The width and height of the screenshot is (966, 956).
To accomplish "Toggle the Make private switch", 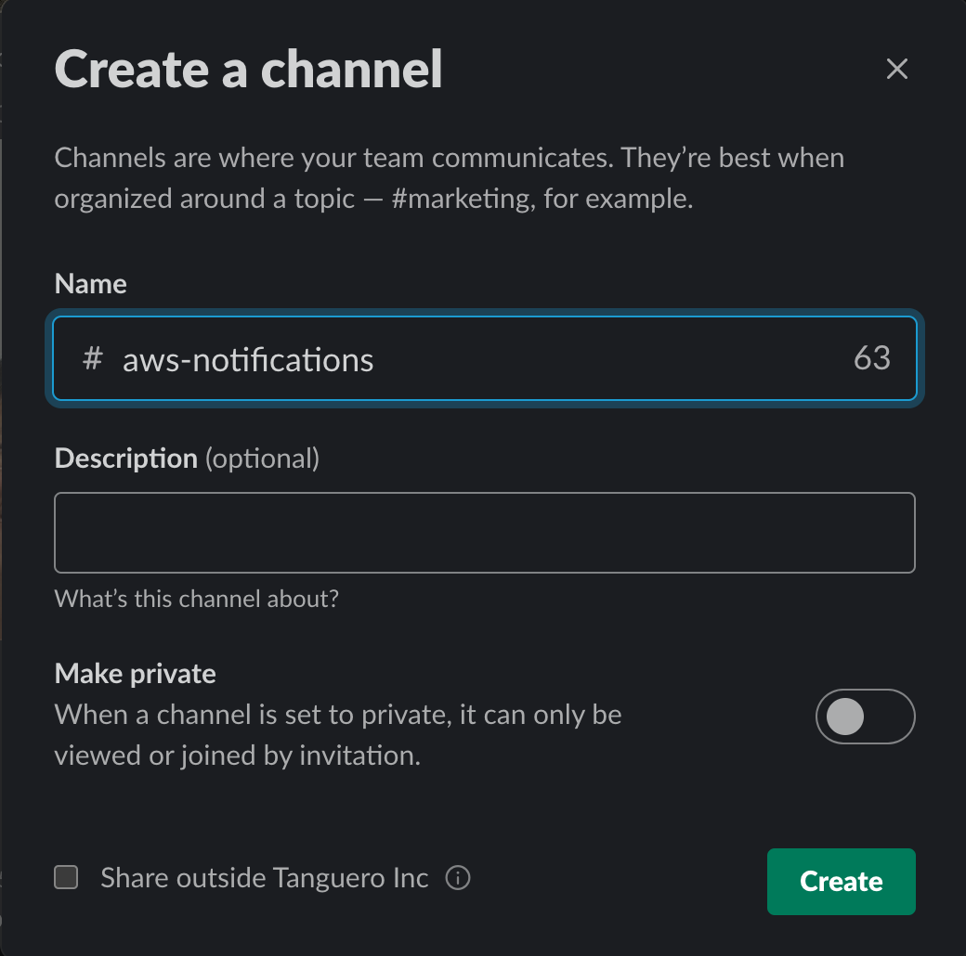I will coord(865,717).
